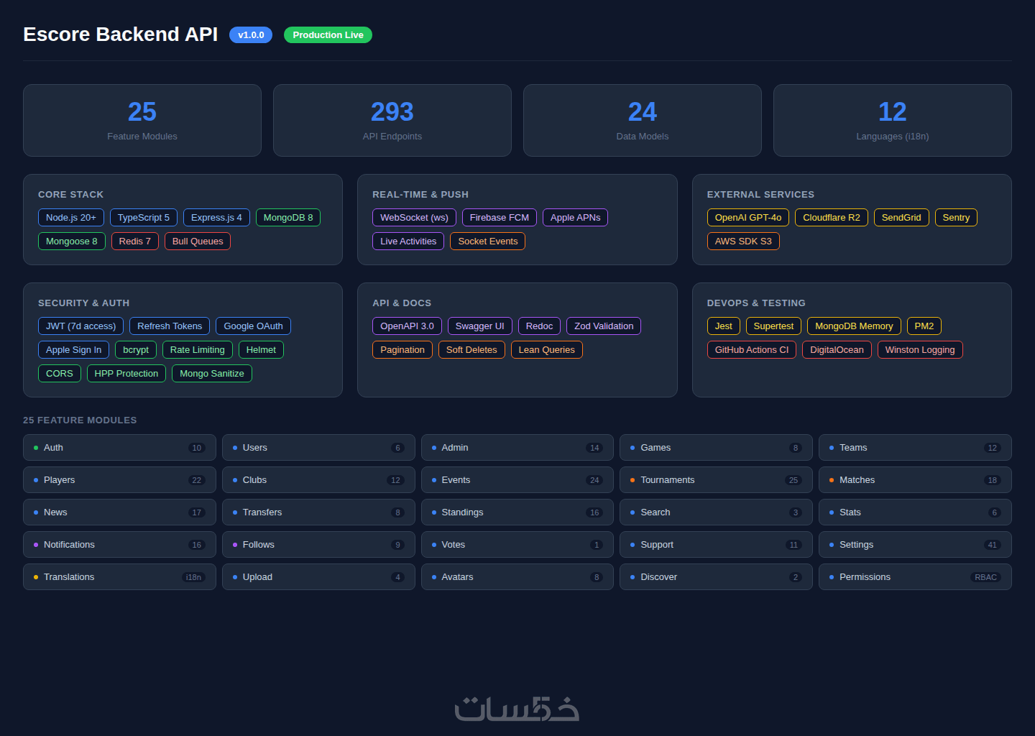
Task: Open the 24 Data Models stat card
Action: [643, 120]
